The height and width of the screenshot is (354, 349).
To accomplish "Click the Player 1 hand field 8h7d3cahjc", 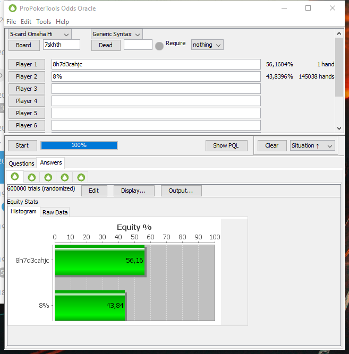I will (x=156, y=64).
